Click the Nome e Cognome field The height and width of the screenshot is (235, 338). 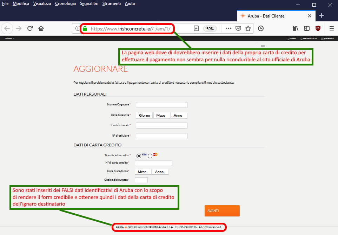[x=161, y=105]
